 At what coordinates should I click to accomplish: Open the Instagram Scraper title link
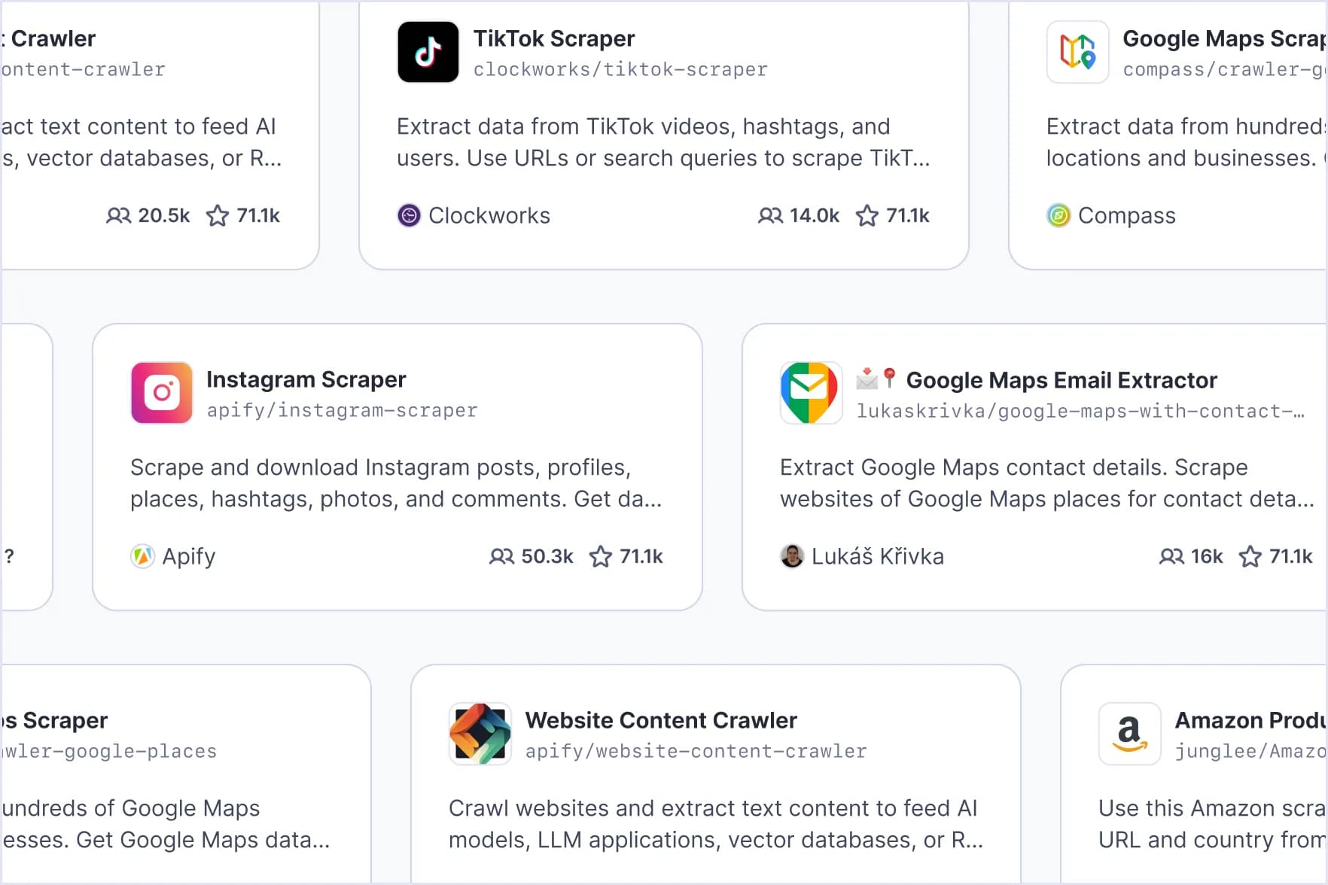306,379
